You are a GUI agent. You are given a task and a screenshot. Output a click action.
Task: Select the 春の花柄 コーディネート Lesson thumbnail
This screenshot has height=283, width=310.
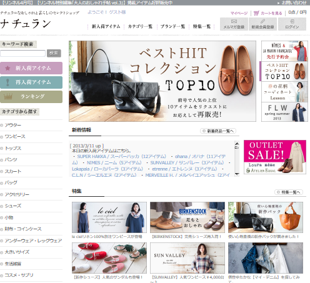[x=284, y=92]
